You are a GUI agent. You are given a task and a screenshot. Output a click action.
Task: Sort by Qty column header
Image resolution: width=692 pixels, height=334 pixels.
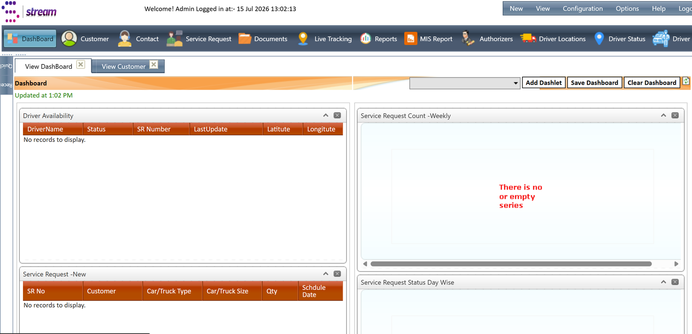pos(280,291)
